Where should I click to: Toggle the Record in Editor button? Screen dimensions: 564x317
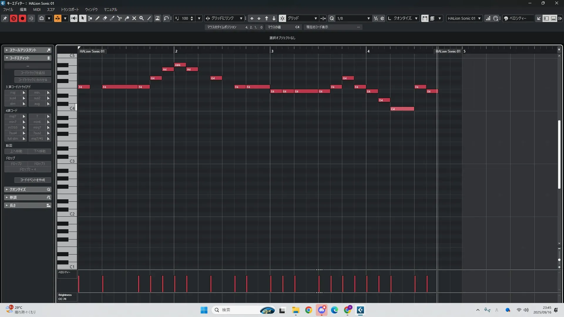22,18
